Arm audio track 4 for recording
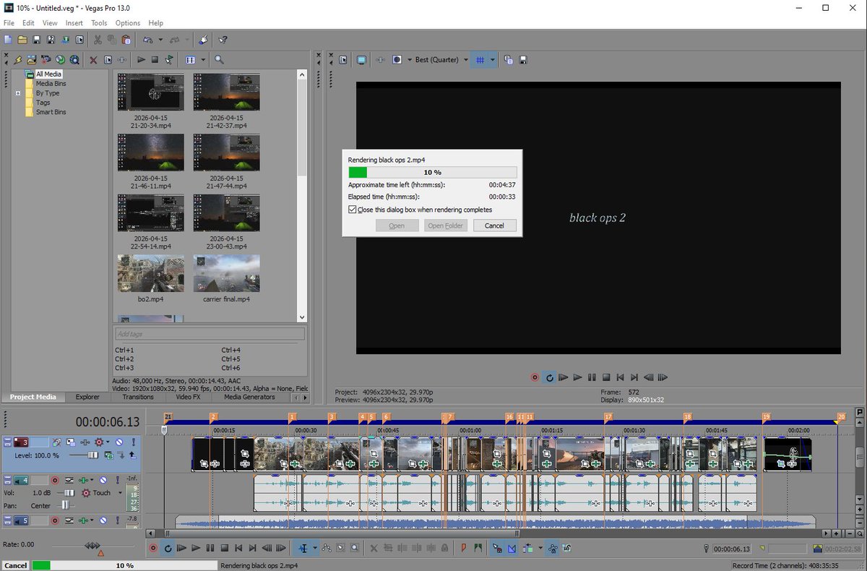This screenshot has height=571, width=867. pos(55,480)
